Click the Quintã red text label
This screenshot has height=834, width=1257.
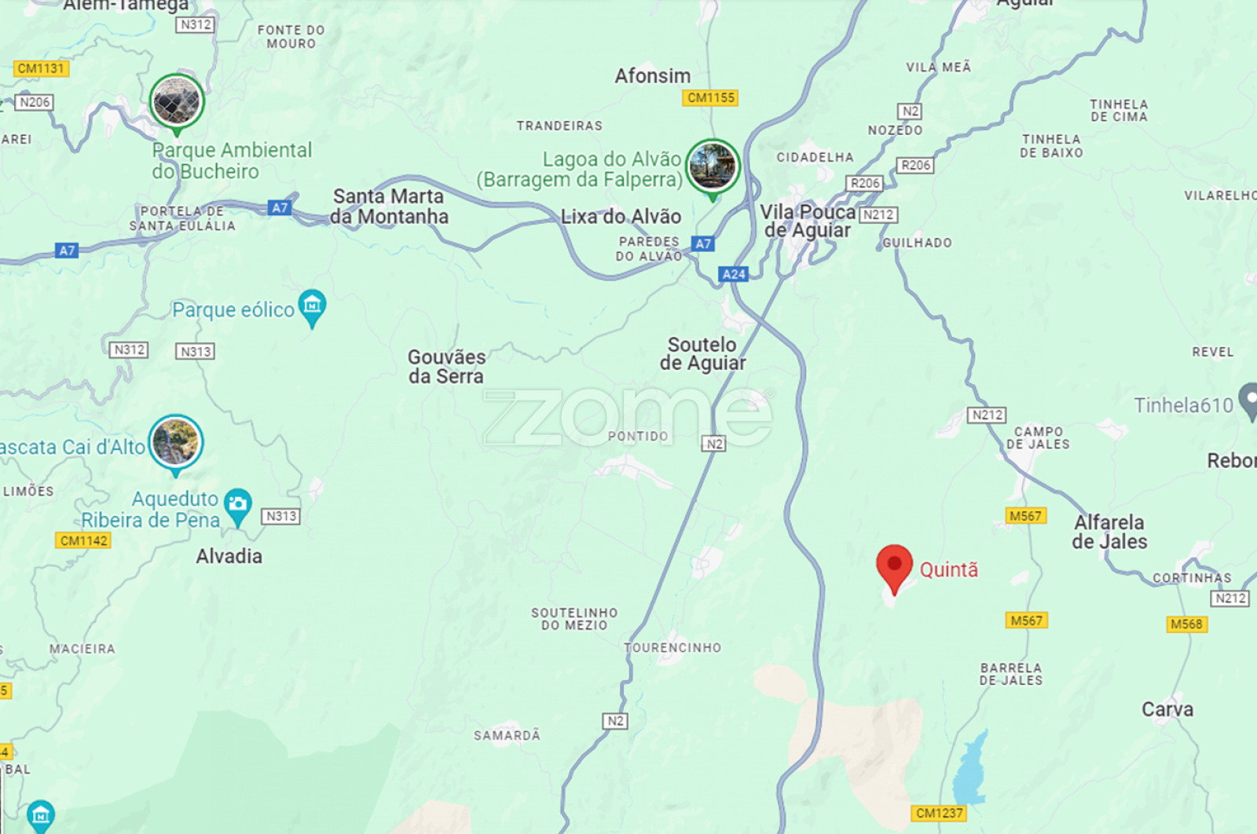click(x=949, y=569)
